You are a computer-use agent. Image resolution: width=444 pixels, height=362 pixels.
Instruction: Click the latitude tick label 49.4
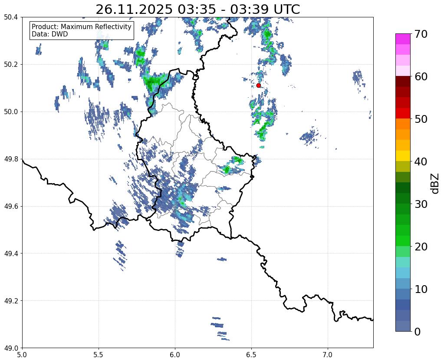pyautogui.click(x=11, y=253)
